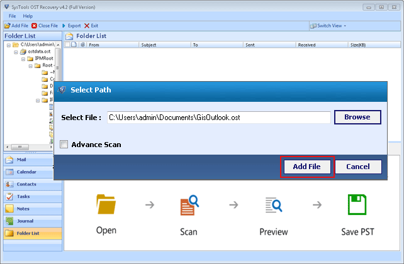Screen dimensions: 404x264
Task: Click the vertical scrollbar up arrow in tree
Action: coord(59,45)
